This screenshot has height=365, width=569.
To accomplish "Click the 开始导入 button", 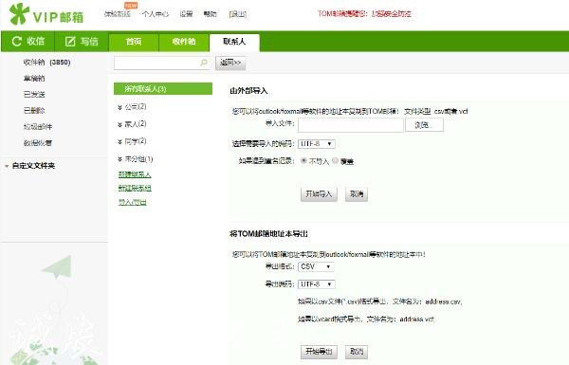I will (319, 194).
